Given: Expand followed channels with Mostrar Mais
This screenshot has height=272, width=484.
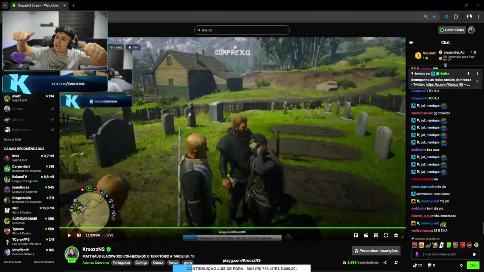Looking at the screenshot, I should (12, 139).
